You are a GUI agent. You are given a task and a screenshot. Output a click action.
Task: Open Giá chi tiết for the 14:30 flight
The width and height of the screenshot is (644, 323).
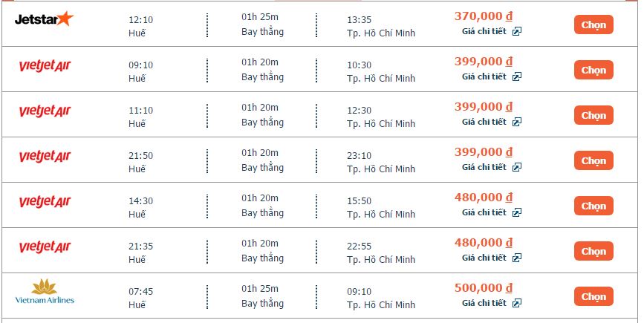tap(484, 212)
